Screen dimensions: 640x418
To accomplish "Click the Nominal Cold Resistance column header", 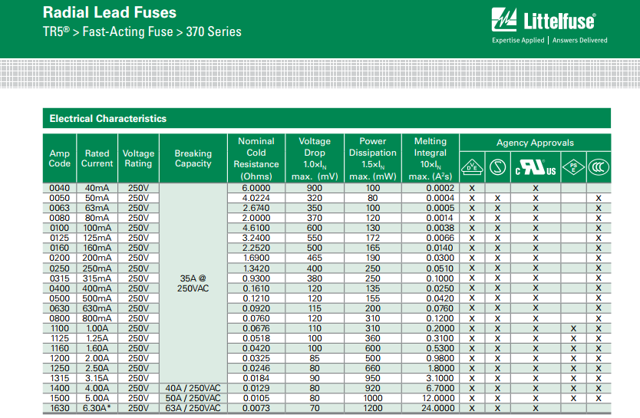I will coord(256,159).
